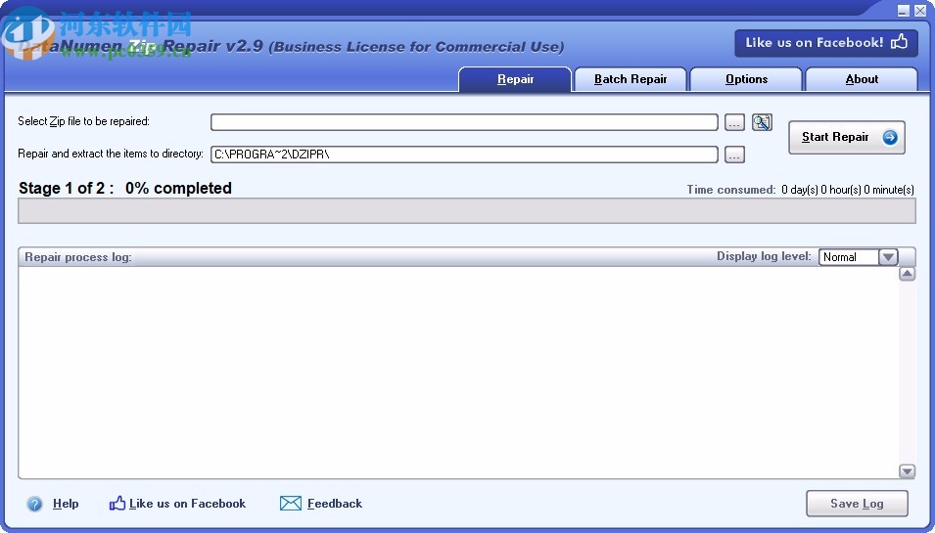Click the extract directory input field
Viewport: 935px width, 533px height.
(x=464, y=155)
